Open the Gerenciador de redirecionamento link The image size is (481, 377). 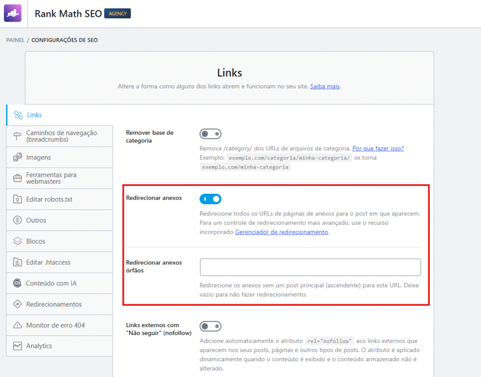coord(281,232)
